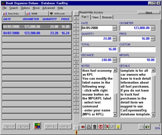Select letter P in the alphabet strip
This screenshot has width=162, height=135.
[x=76, y=74]
